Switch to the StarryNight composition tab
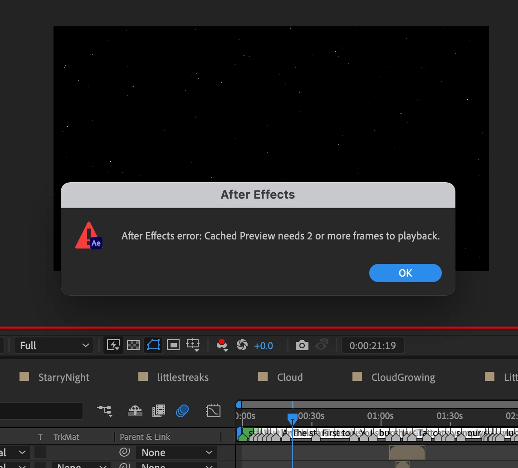 [64, 377]
